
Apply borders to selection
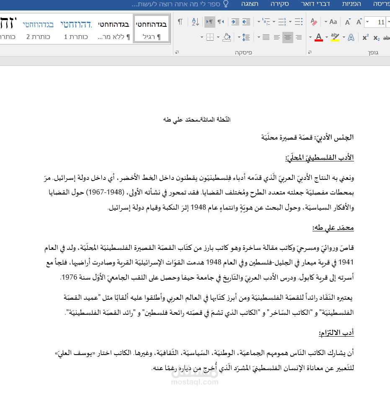click(x=210, y=37)
